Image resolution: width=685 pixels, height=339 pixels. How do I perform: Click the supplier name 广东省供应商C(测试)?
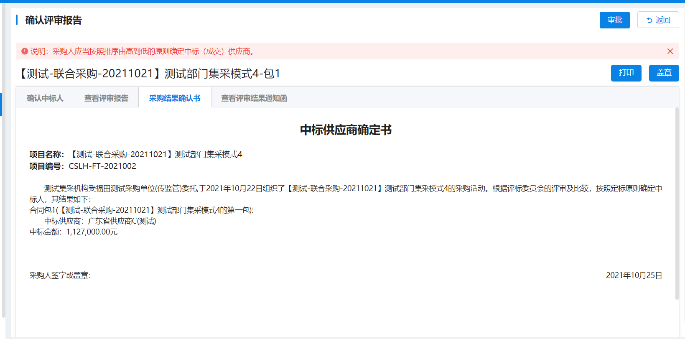[122, 221]
